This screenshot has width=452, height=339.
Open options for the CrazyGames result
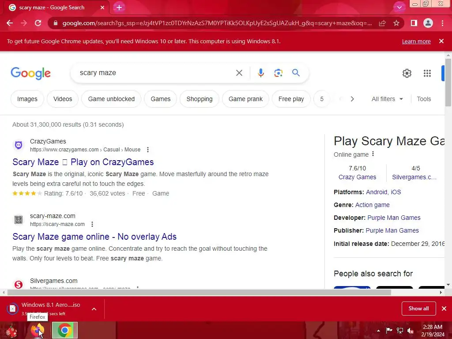[147, 150]
